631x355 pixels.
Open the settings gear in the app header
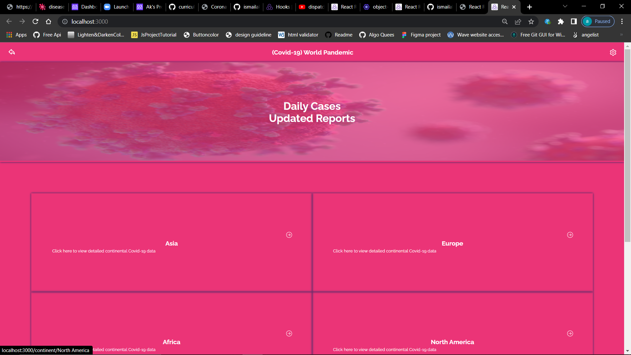click(613, 52)
